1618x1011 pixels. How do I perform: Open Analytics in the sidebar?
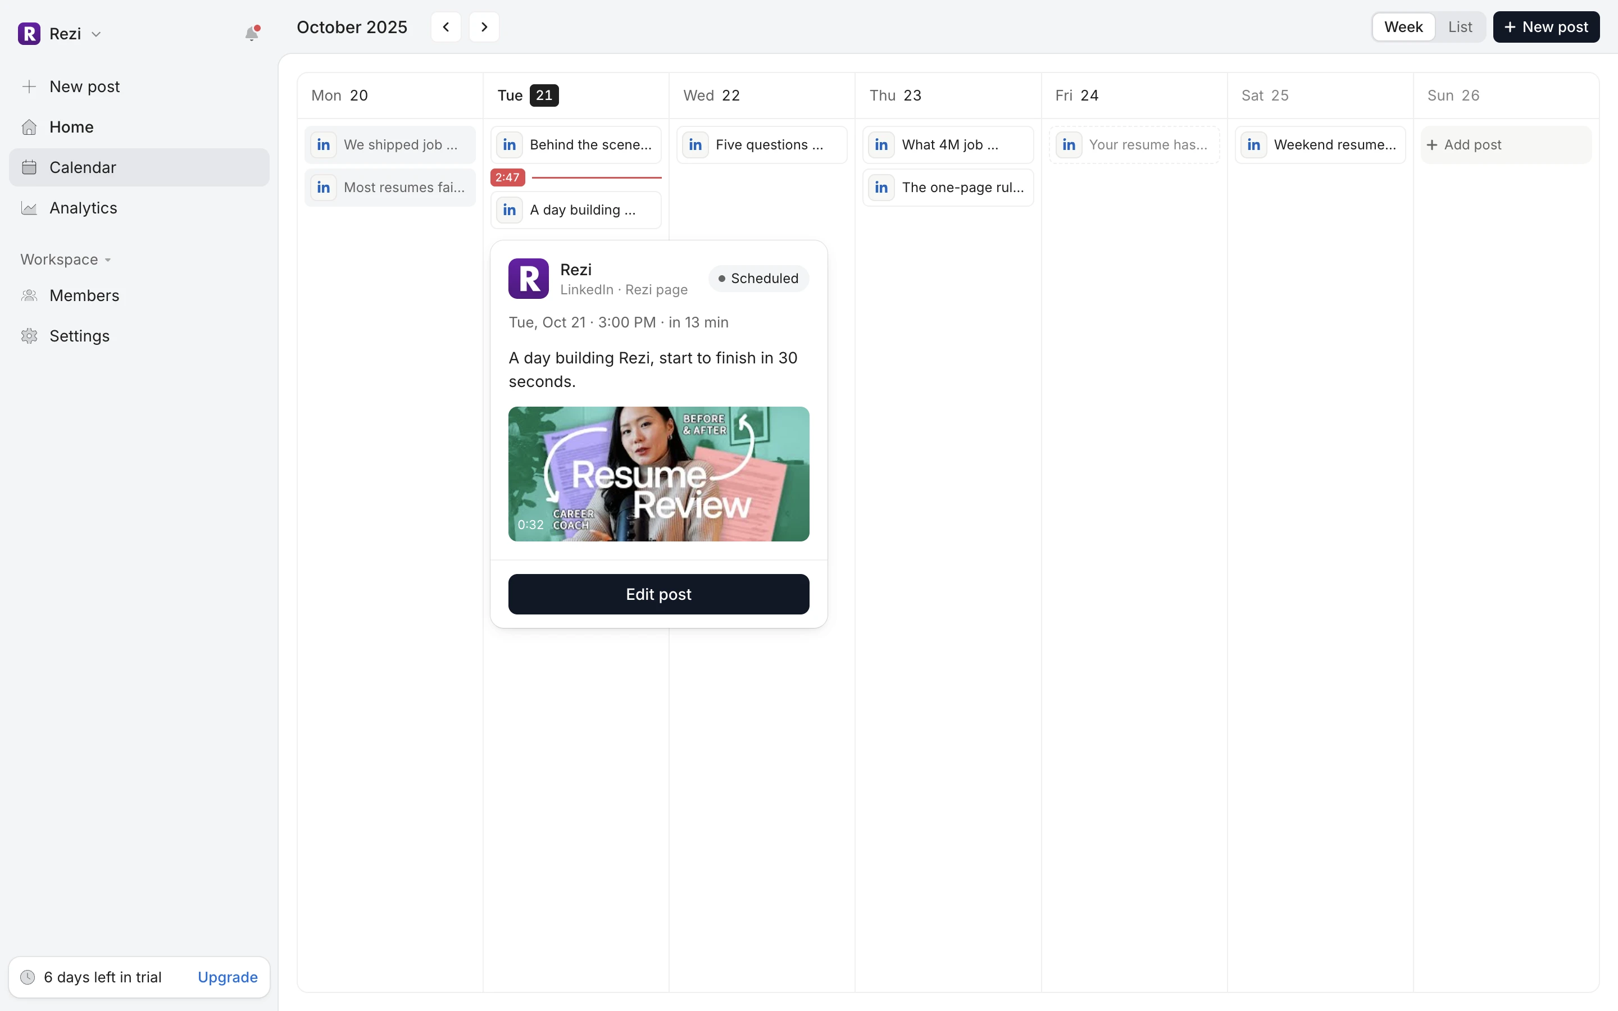139,208
